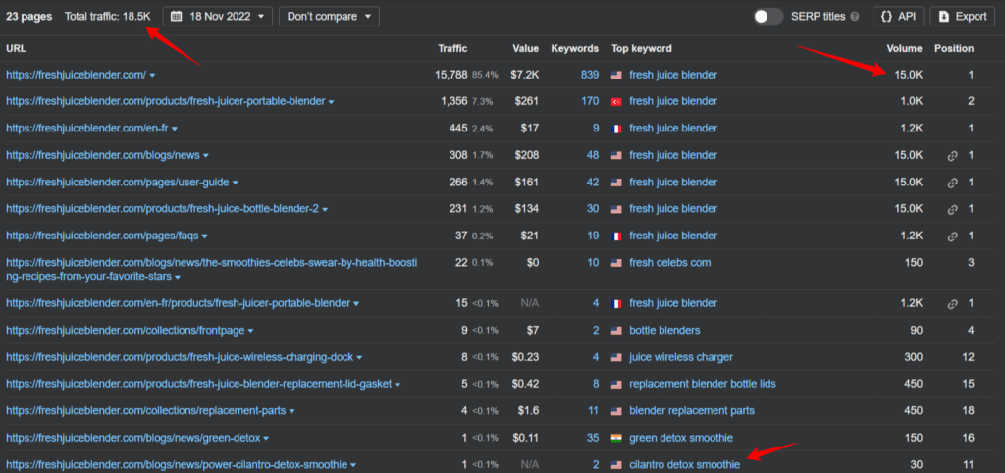Open the fresh-juice-bottle-blender-2 URL link
Screen dimensions: 1005x473
162,209
